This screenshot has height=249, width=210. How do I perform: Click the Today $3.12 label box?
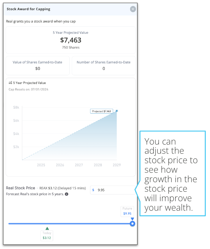coord(47,236)
